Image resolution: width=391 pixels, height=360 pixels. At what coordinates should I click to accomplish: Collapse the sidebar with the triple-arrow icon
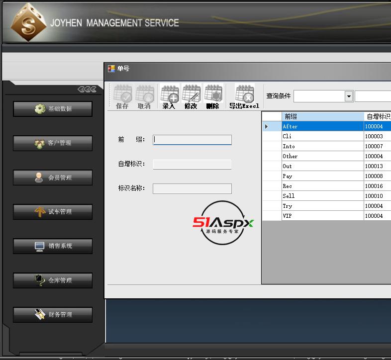87,89
